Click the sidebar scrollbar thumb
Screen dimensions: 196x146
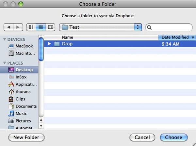(41, 49)
